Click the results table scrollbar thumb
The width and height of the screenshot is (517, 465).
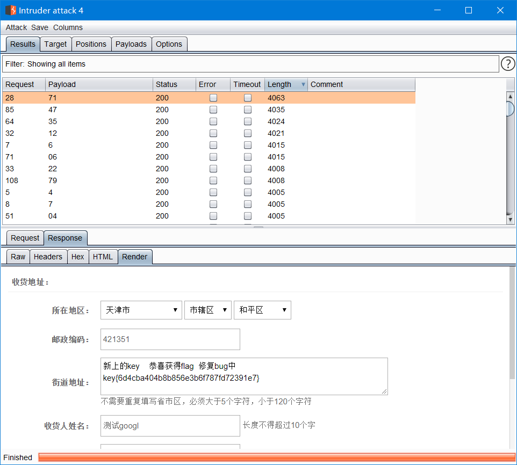click(510, 108)
